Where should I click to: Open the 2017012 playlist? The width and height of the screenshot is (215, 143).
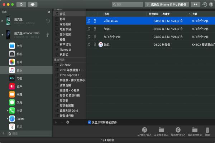pyautogui.click(x=70, y=65)
